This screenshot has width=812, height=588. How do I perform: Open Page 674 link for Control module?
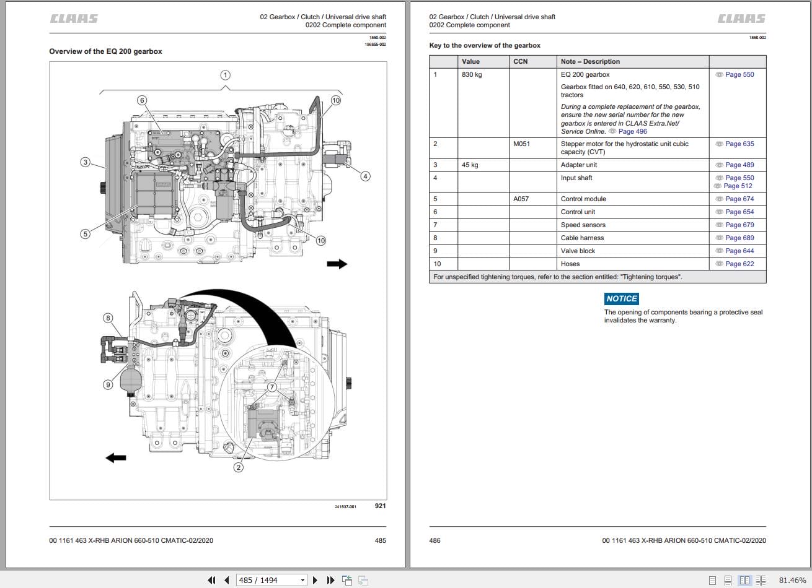click(739, 199)
